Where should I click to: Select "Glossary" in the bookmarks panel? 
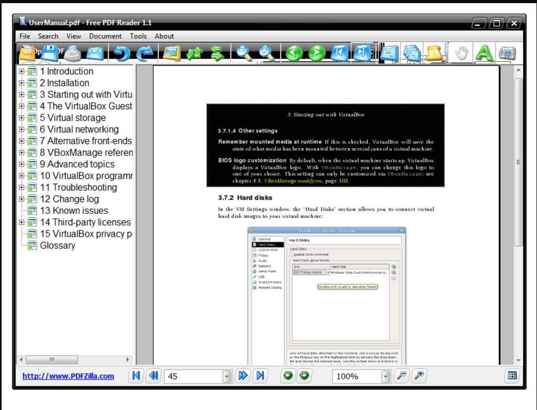57,245
